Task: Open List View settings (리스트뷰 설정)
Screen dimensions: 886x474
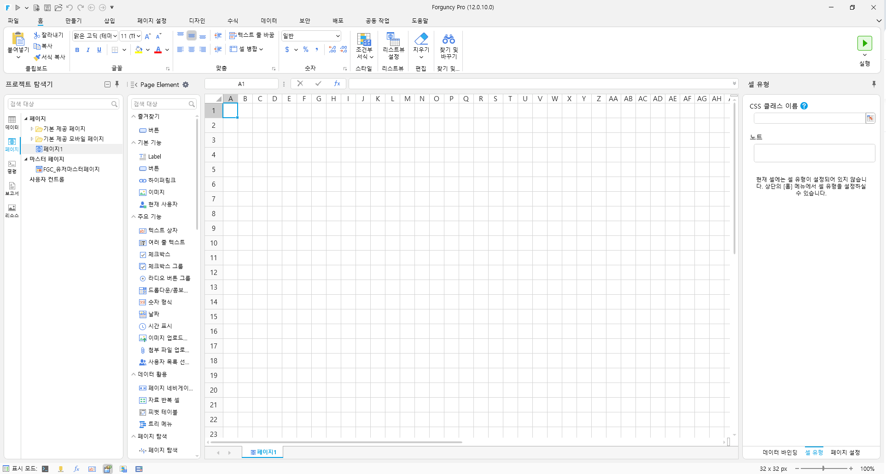Action: 393,46
